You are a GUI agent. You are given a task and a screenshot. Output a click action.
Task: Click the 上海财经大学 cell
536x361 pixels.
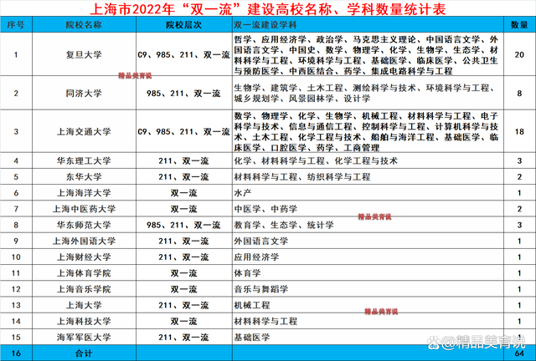84,257
